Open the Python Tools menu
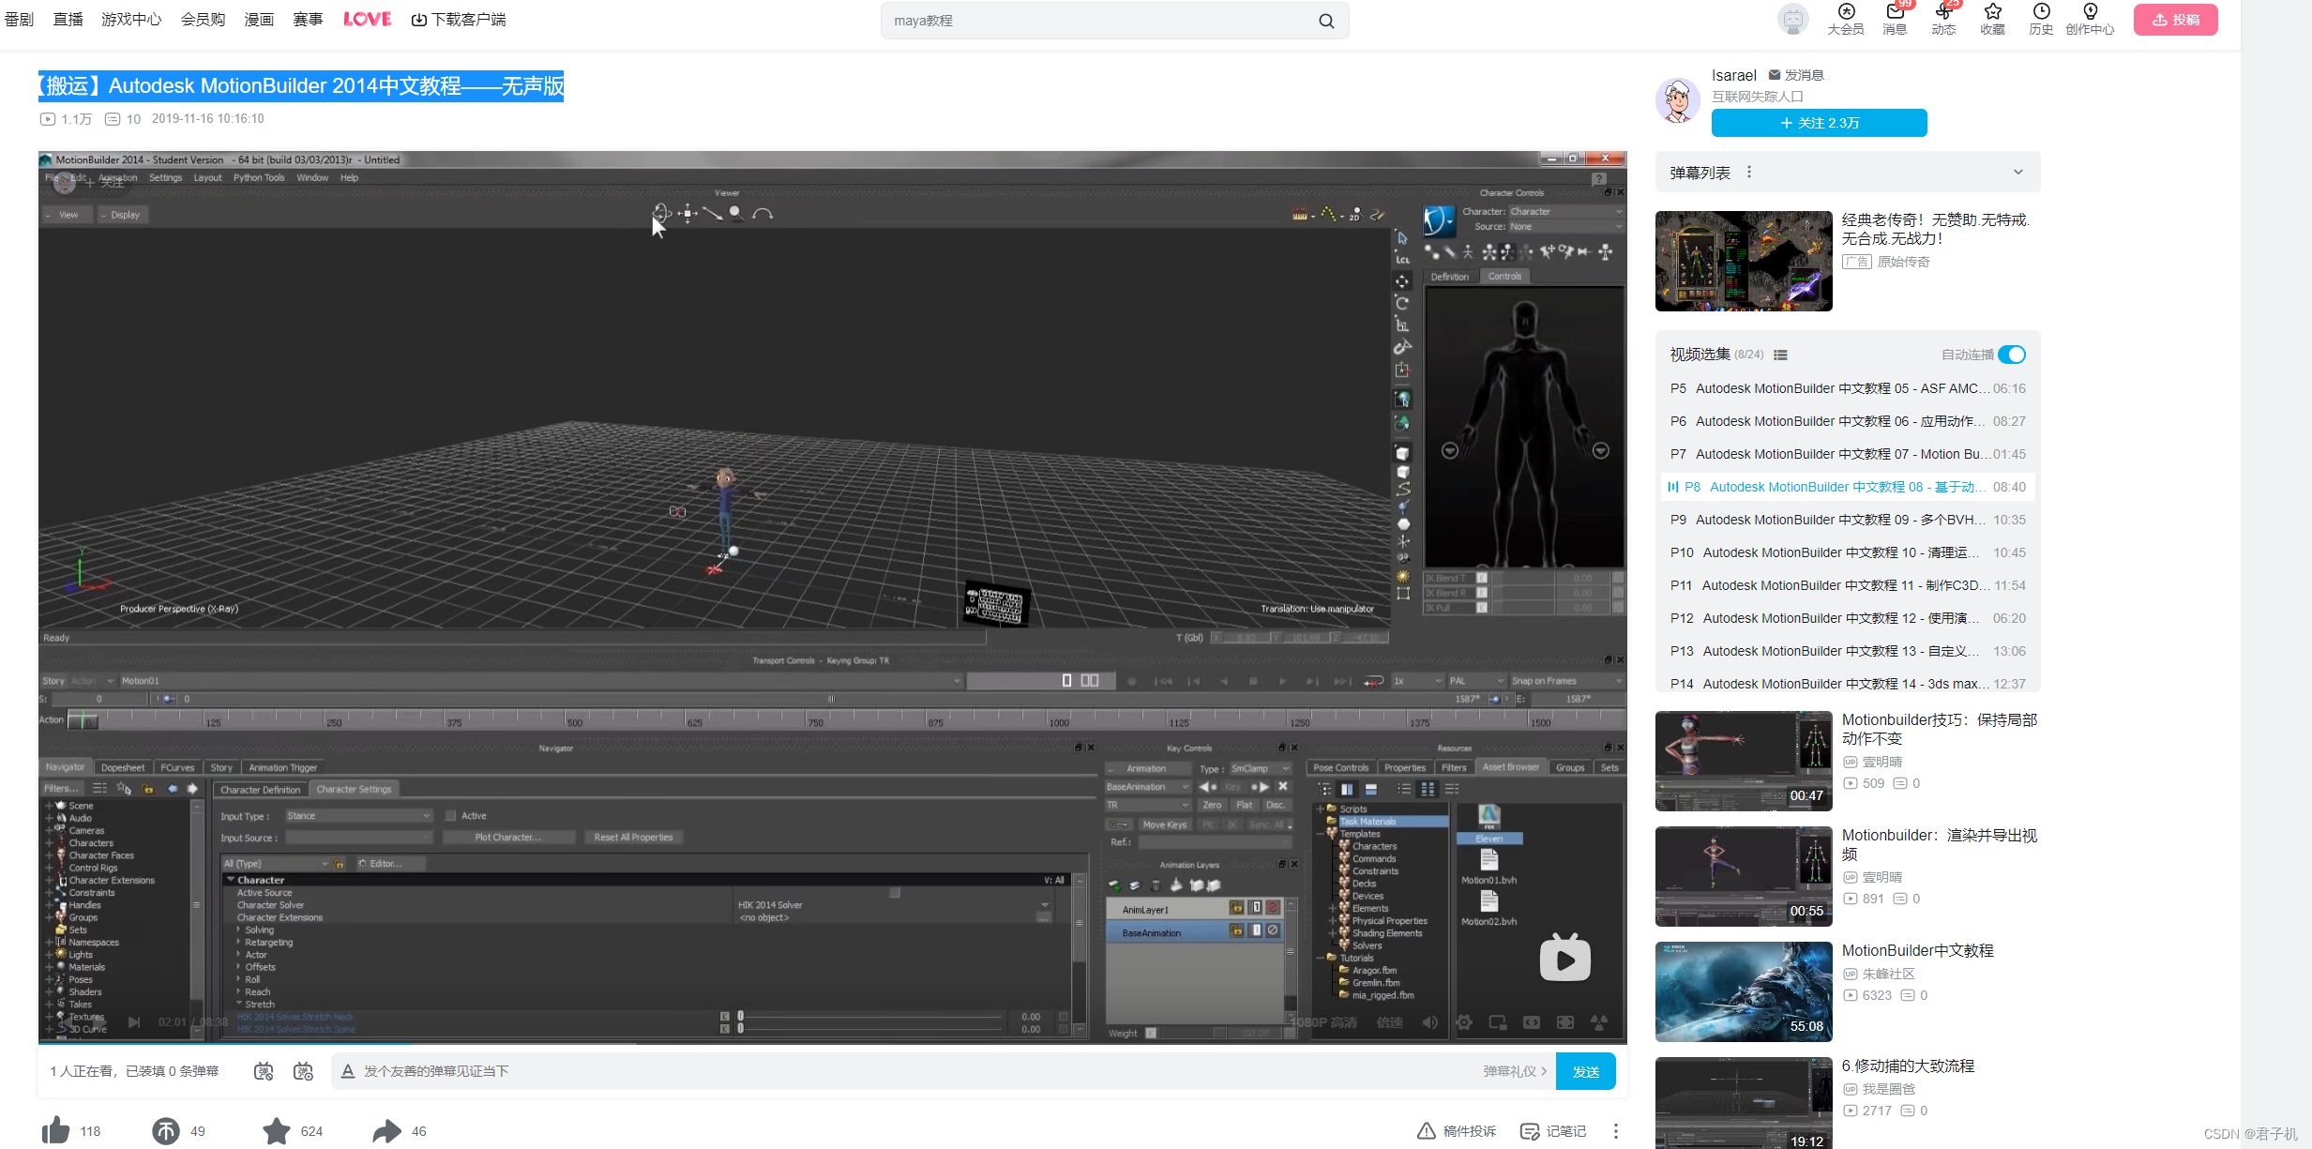 [x=259, y=177]
